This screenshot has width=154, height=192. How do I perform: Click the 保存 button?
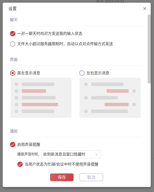[x=62, y=177]
